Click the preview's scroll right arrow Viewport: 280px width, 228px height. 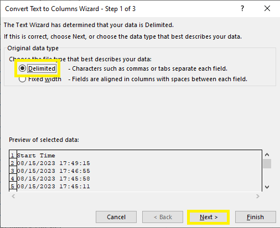point(258,197)
